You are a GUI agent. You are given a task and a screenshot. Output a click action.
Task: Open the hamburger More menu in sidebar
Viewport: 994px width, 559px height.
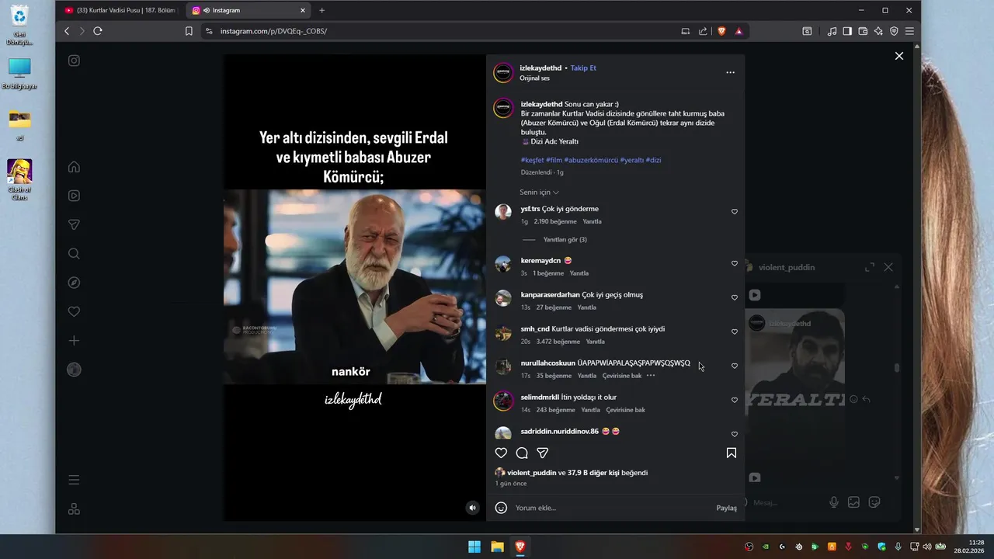coord(74,480)
